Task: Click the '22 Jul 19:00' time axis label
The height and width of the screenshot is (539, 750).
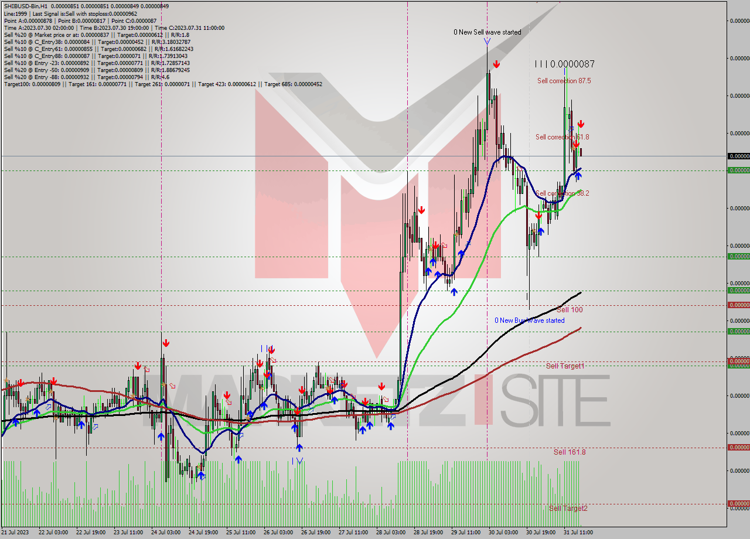Action: click(91, 533)
